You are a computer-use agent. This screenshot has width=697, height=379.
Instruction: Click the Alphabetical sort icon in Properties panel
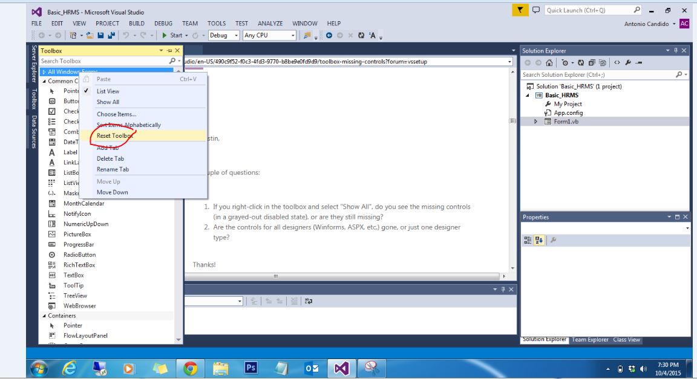pyautogui.click(x=539, y=240)
